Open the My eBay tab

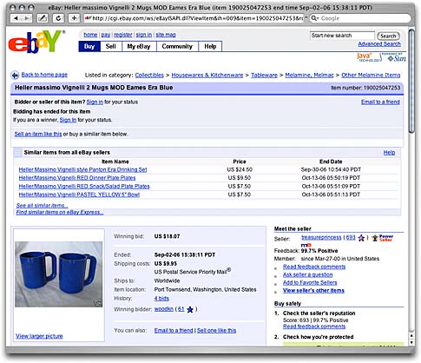pyautogui.click(x=139, y=46)
